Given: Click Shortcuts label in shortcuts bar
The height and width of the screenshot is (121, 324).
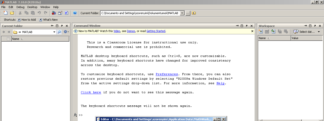Looking at the screenshot, I should pyautogui.click(x=10, y=20).
